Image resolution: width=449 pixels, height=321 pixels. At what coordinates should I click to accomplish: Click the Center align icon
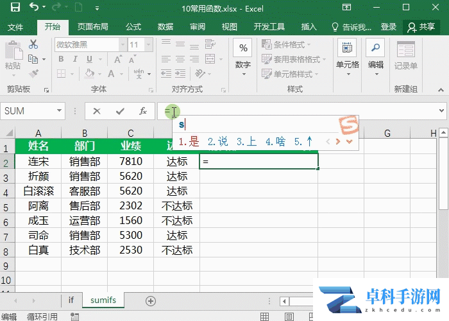(180, 59)
